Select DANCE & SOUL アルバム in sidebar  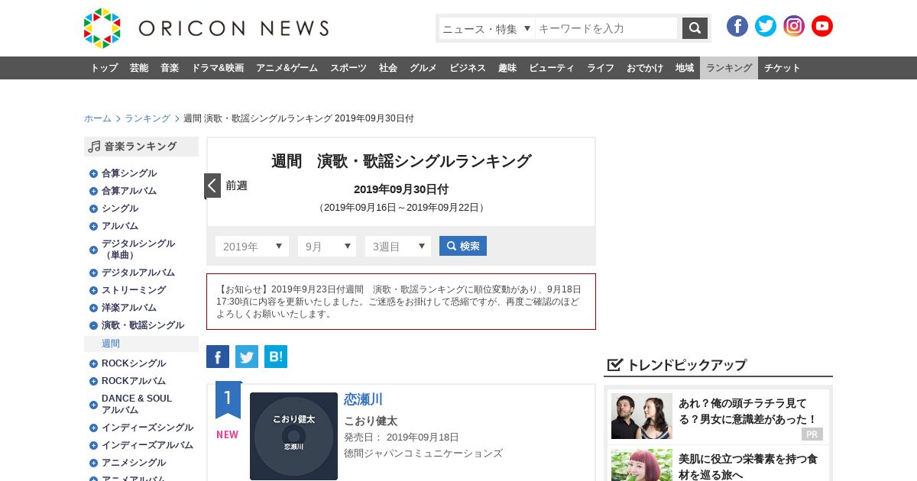coord(137,404)
